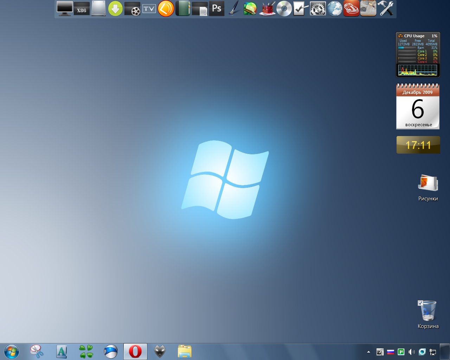Launch the blue globe browser taskbar icon
Viewport: 450px width, 360px height.
coord(111,352)
